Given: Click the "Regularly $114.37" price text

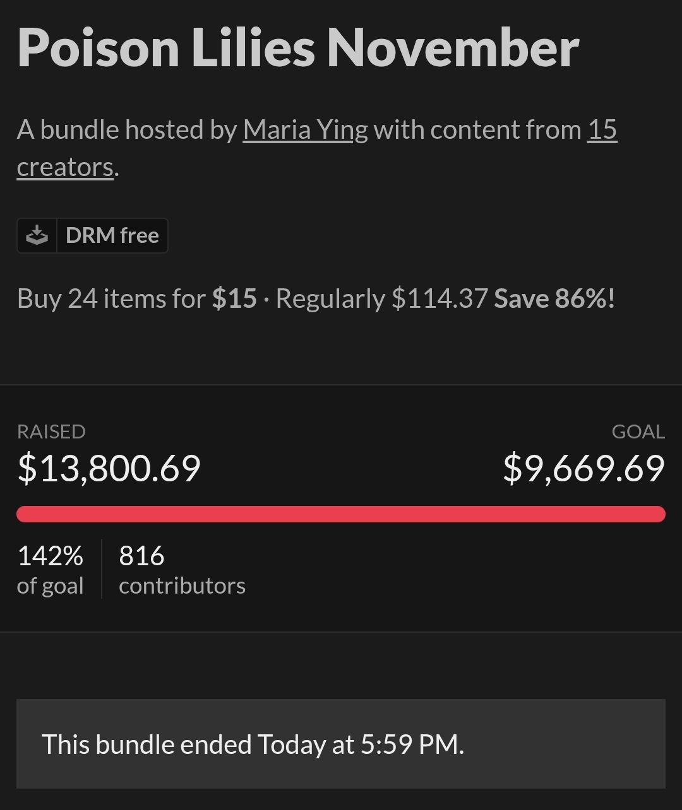Looking at the screenshot, I should (381, 298).
